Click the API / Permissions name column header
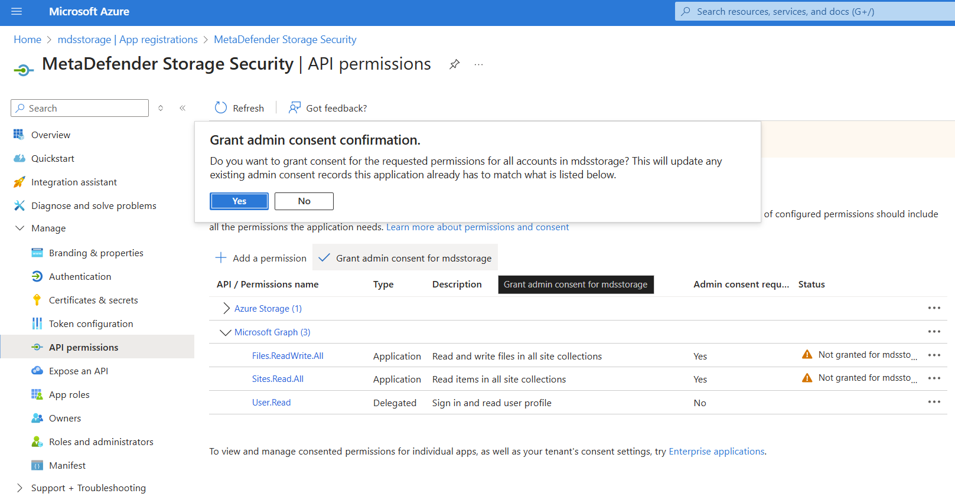955x500 pixels. [268, 284]
